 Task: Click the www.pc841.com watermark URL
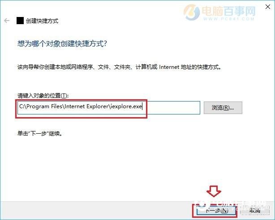coord(229,19)
